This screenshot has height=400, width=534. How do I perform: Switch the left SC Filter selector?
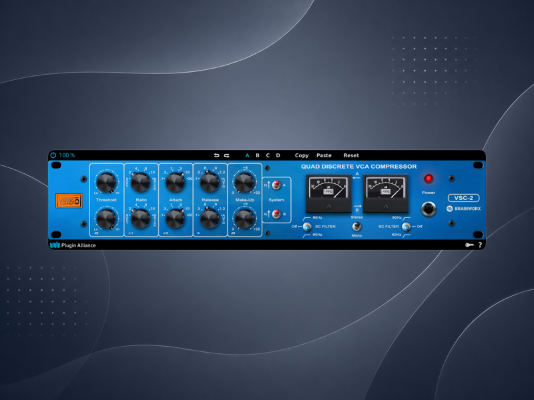(x=307, y=227)
